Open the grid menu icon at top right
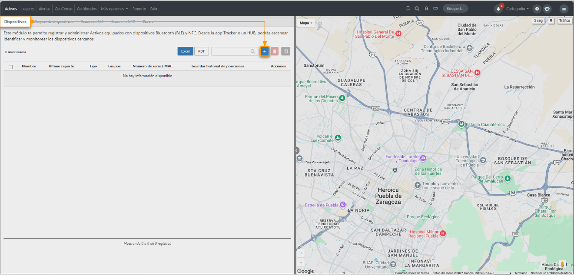574x276 pixels. click(564, 9)
